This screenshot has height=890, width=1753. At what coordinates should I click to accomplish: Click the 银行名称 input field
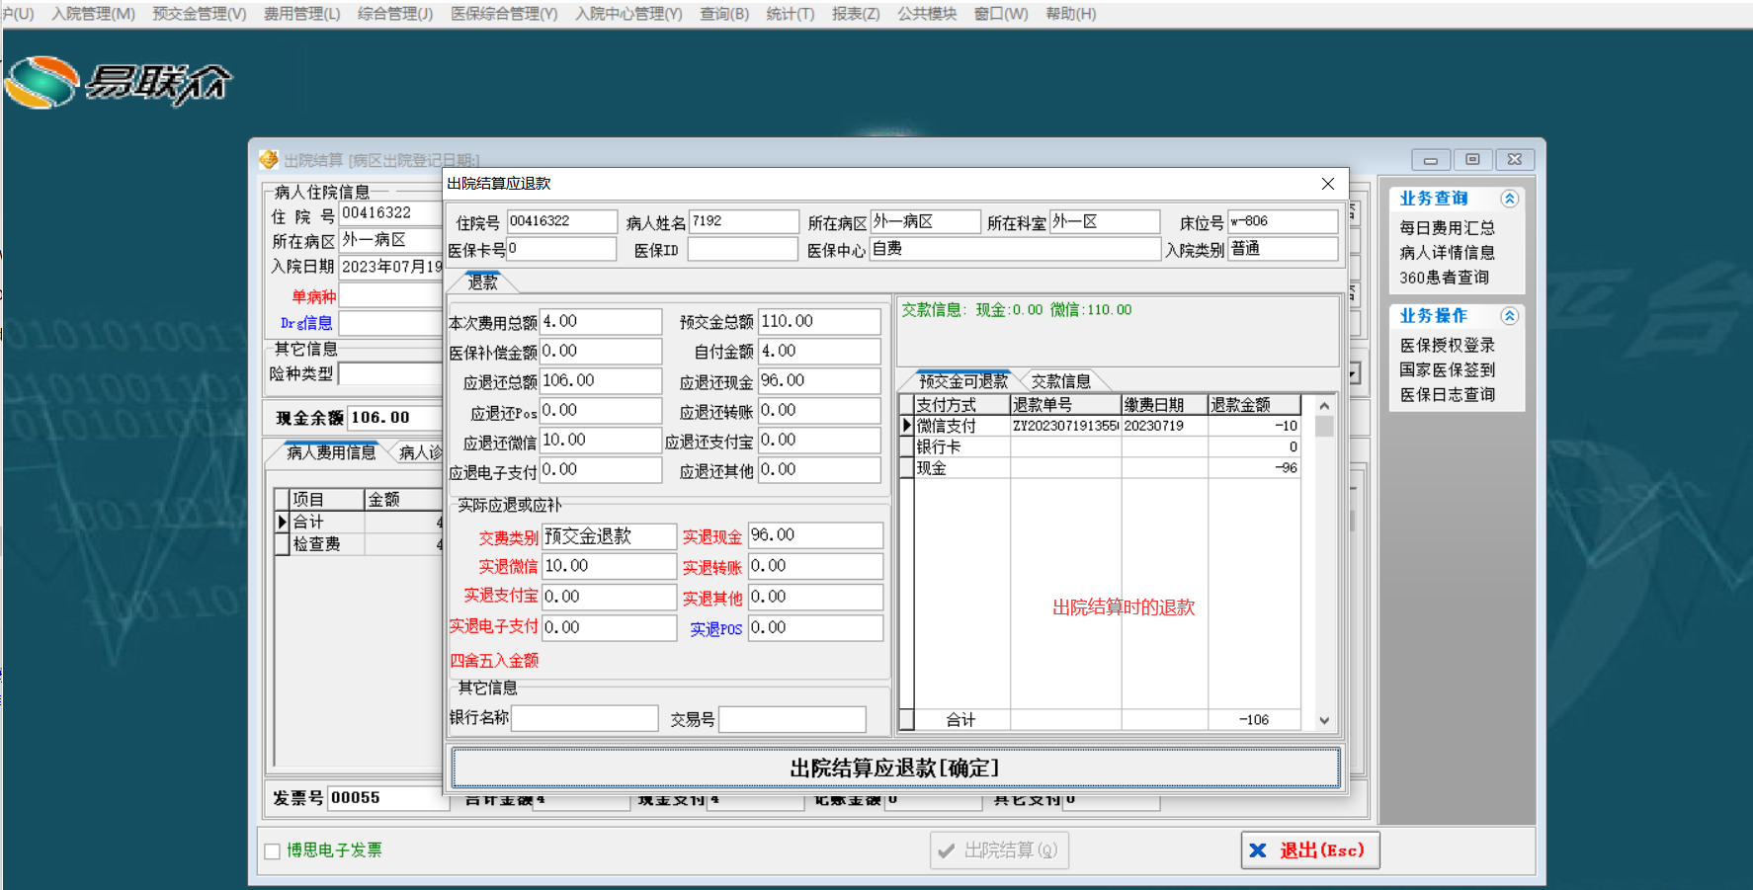585,718
